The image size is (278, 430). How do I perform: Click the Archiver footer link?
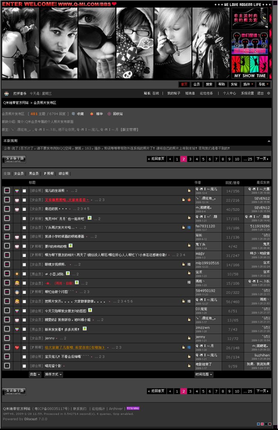point(116,409)
